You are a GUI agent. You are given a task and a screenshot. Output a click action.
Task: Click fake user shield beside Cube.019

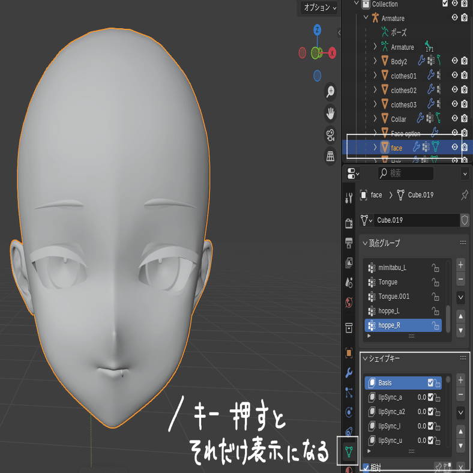tap(465, 220)
